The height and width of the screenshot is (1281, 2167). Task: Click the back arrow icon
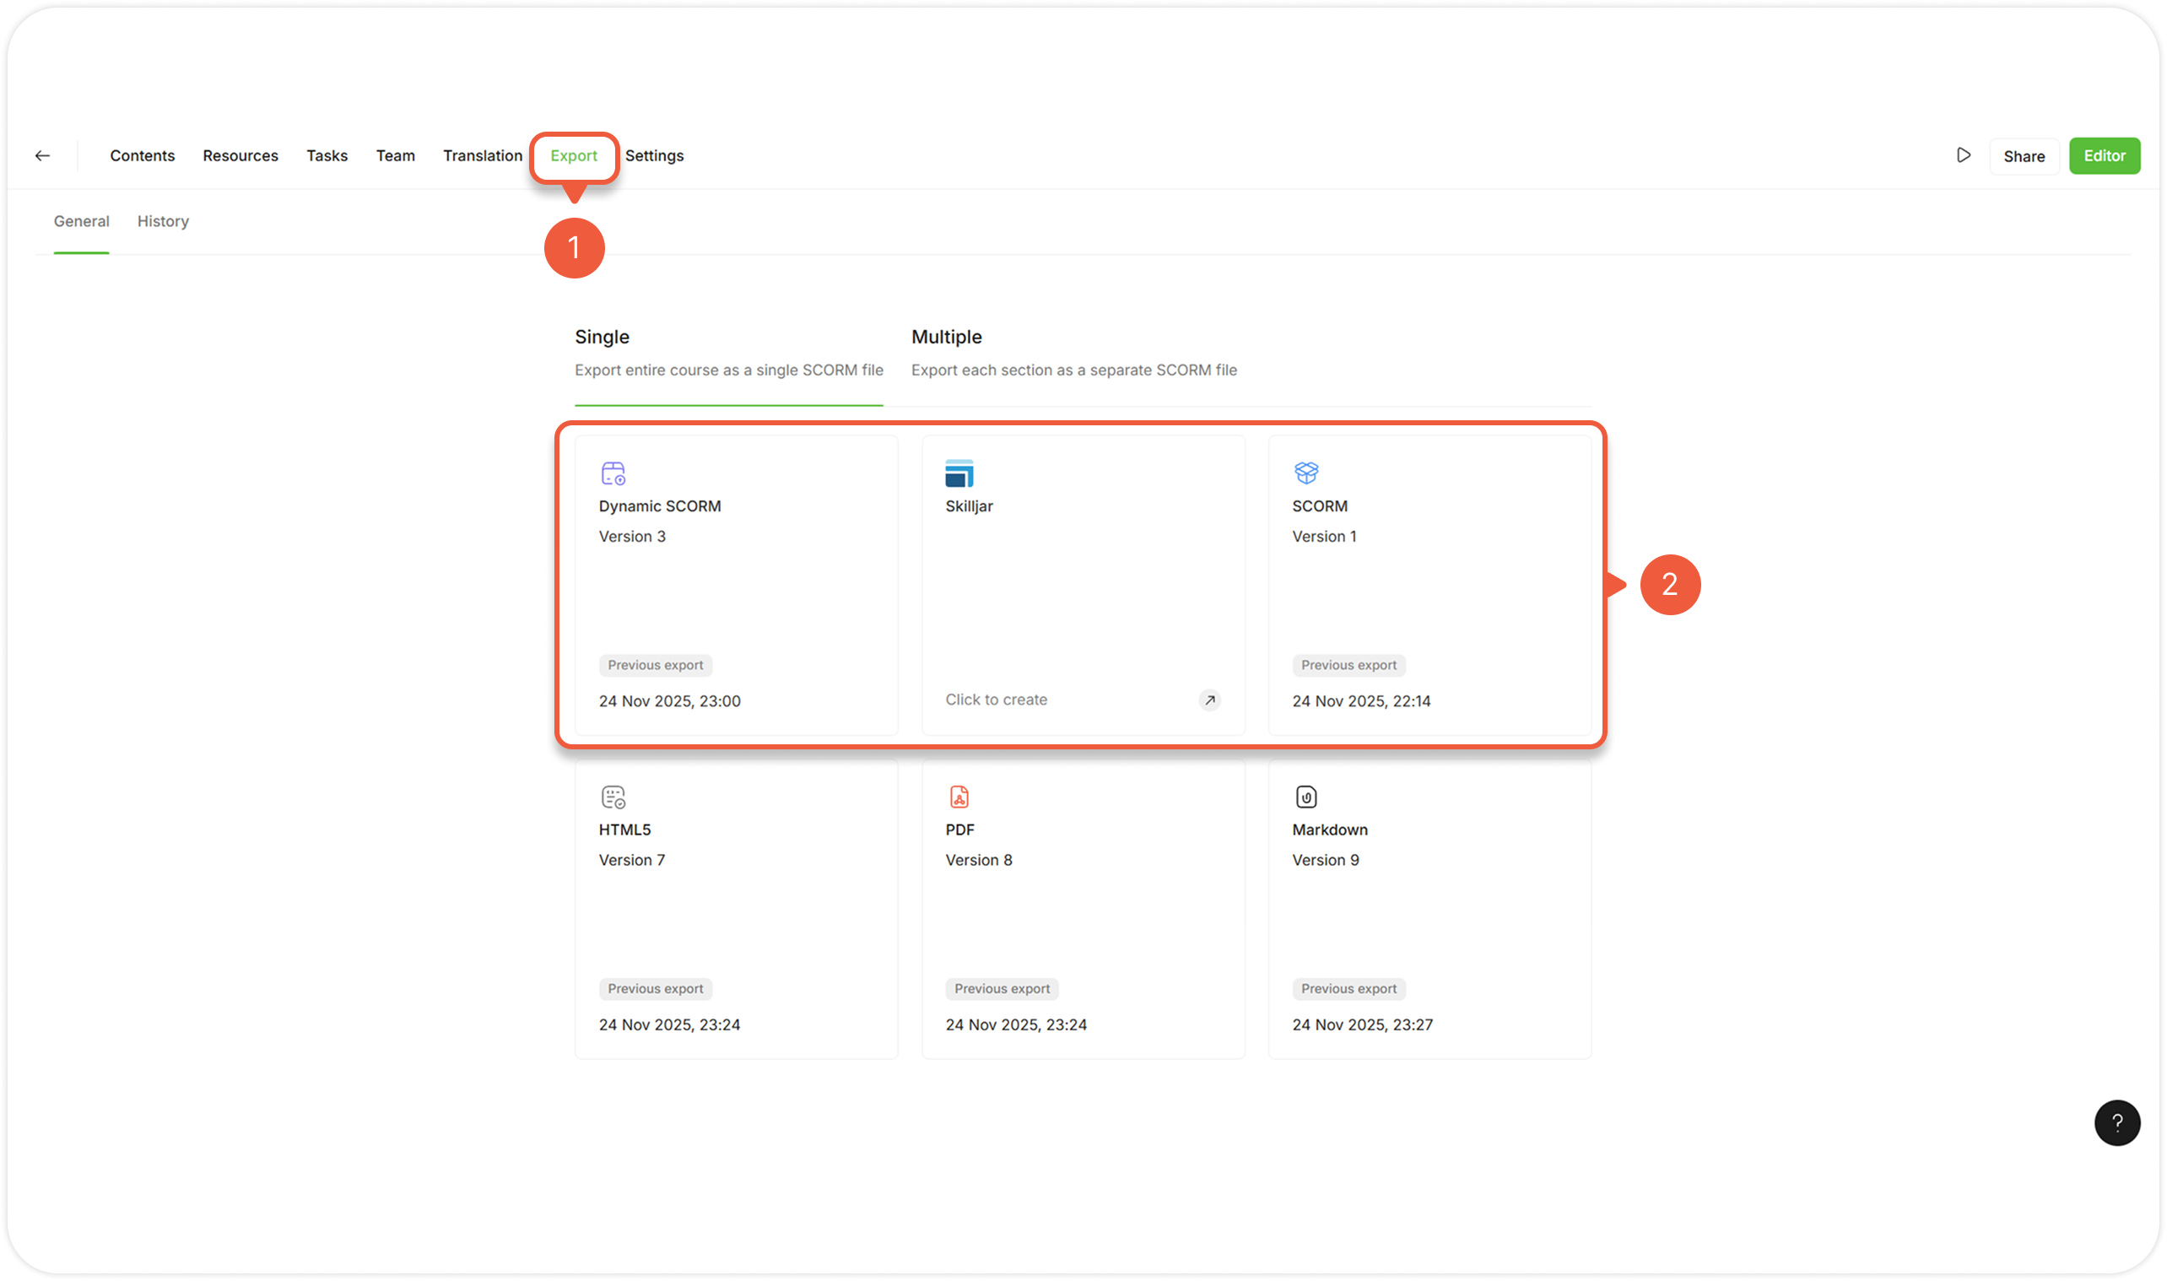42,155
